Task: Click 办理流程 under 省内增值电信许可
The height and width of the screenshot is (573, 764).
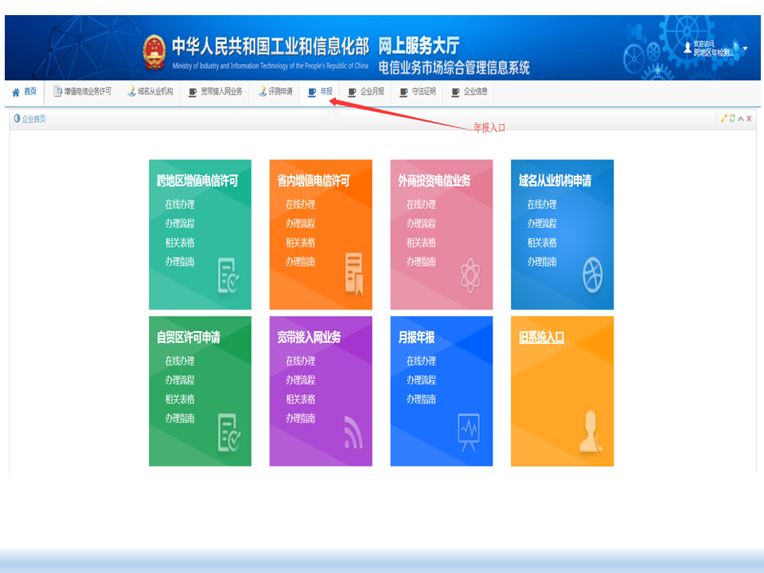Action: pos(301,223)
